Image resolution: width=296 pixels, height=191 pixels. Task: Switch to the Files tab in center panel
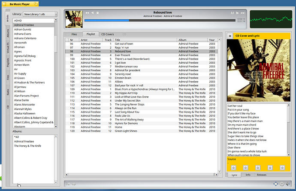[74, 34]
